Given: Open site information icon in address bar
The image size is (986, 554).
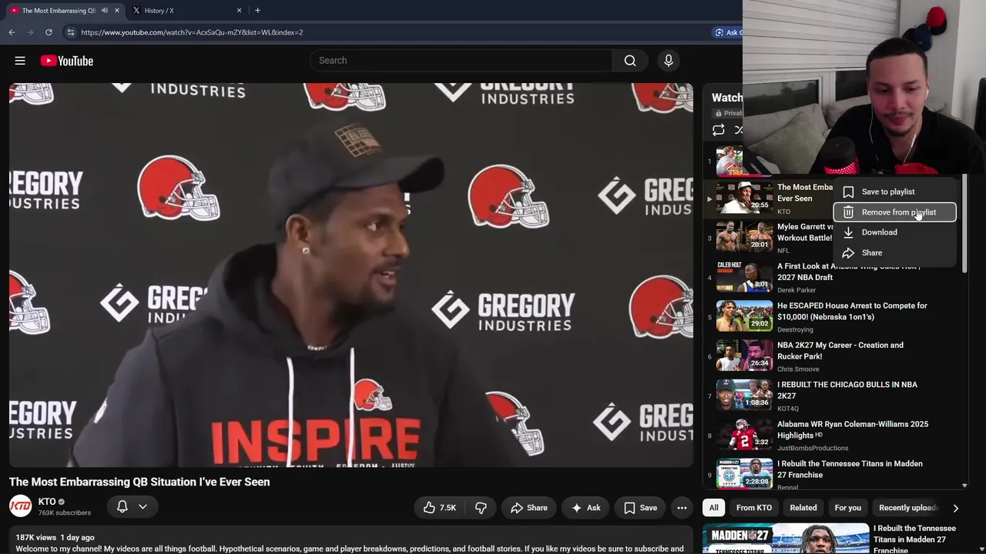Looking at the screenshot, I should point(70,32).
